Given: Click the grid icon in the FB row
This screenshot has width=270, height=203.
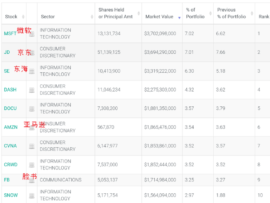Looking at the screenshot, I should coord(32,181).
